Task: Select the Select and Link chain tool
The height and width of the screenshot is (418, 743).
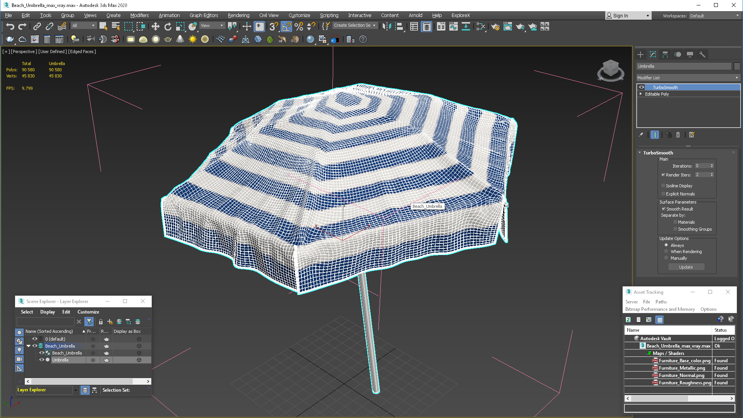Action: [x=37, y=26]
